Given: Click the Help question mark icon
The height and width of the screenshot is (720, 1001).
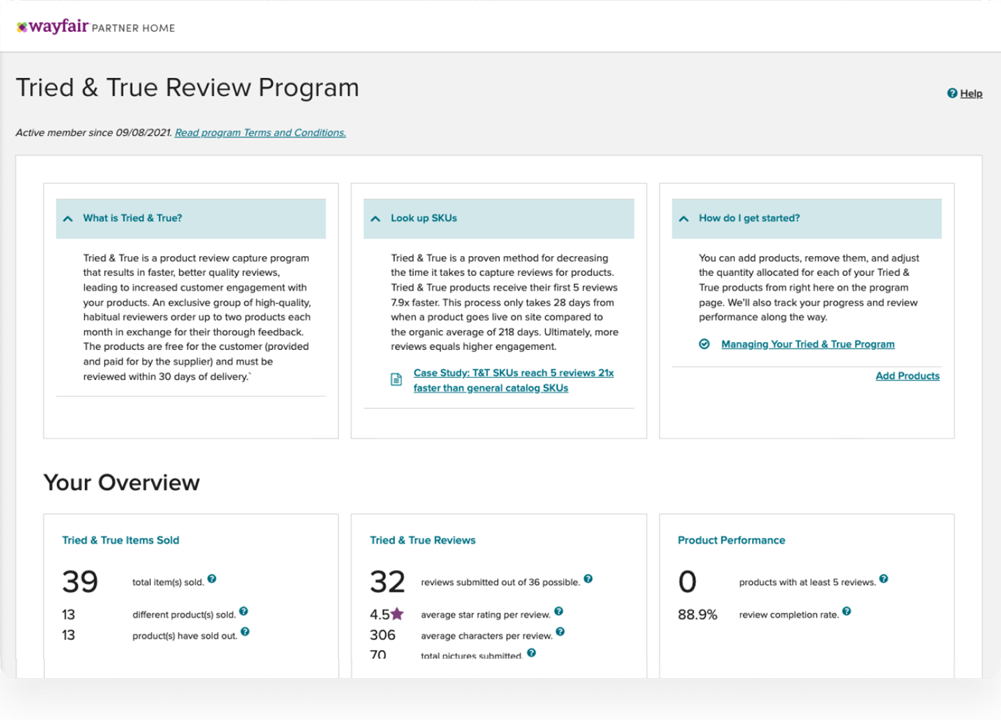Looking at the screenshot, I should coord(952,93).
